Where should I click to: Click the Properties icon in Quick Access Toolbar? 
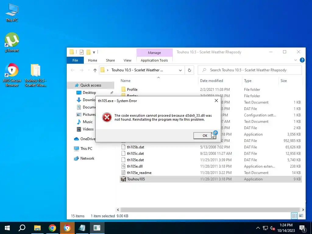[x=82, y=52]
